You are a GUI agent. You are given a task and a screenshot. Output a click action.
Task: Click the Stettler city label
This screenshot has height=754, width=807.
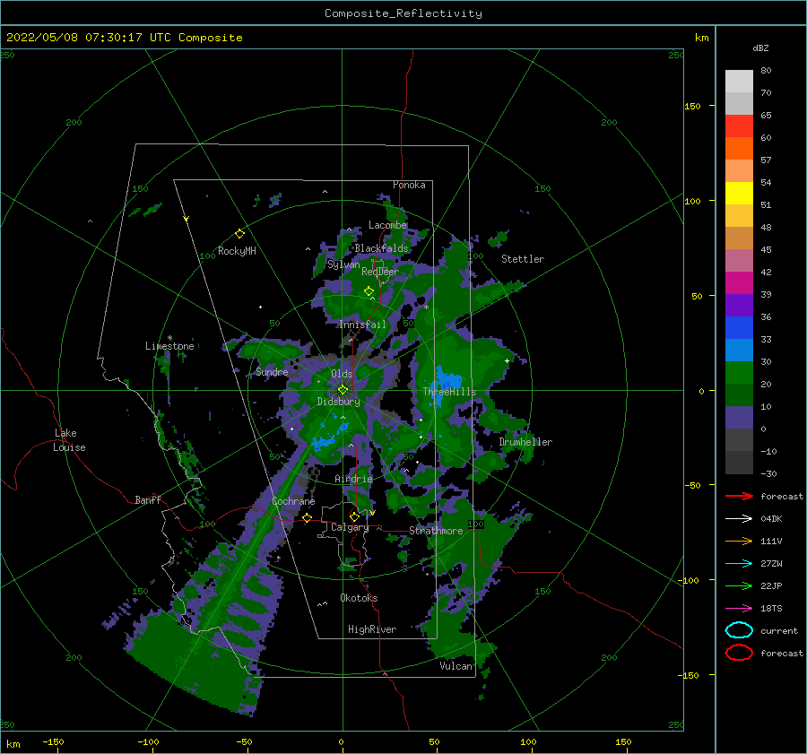(523, 259)
